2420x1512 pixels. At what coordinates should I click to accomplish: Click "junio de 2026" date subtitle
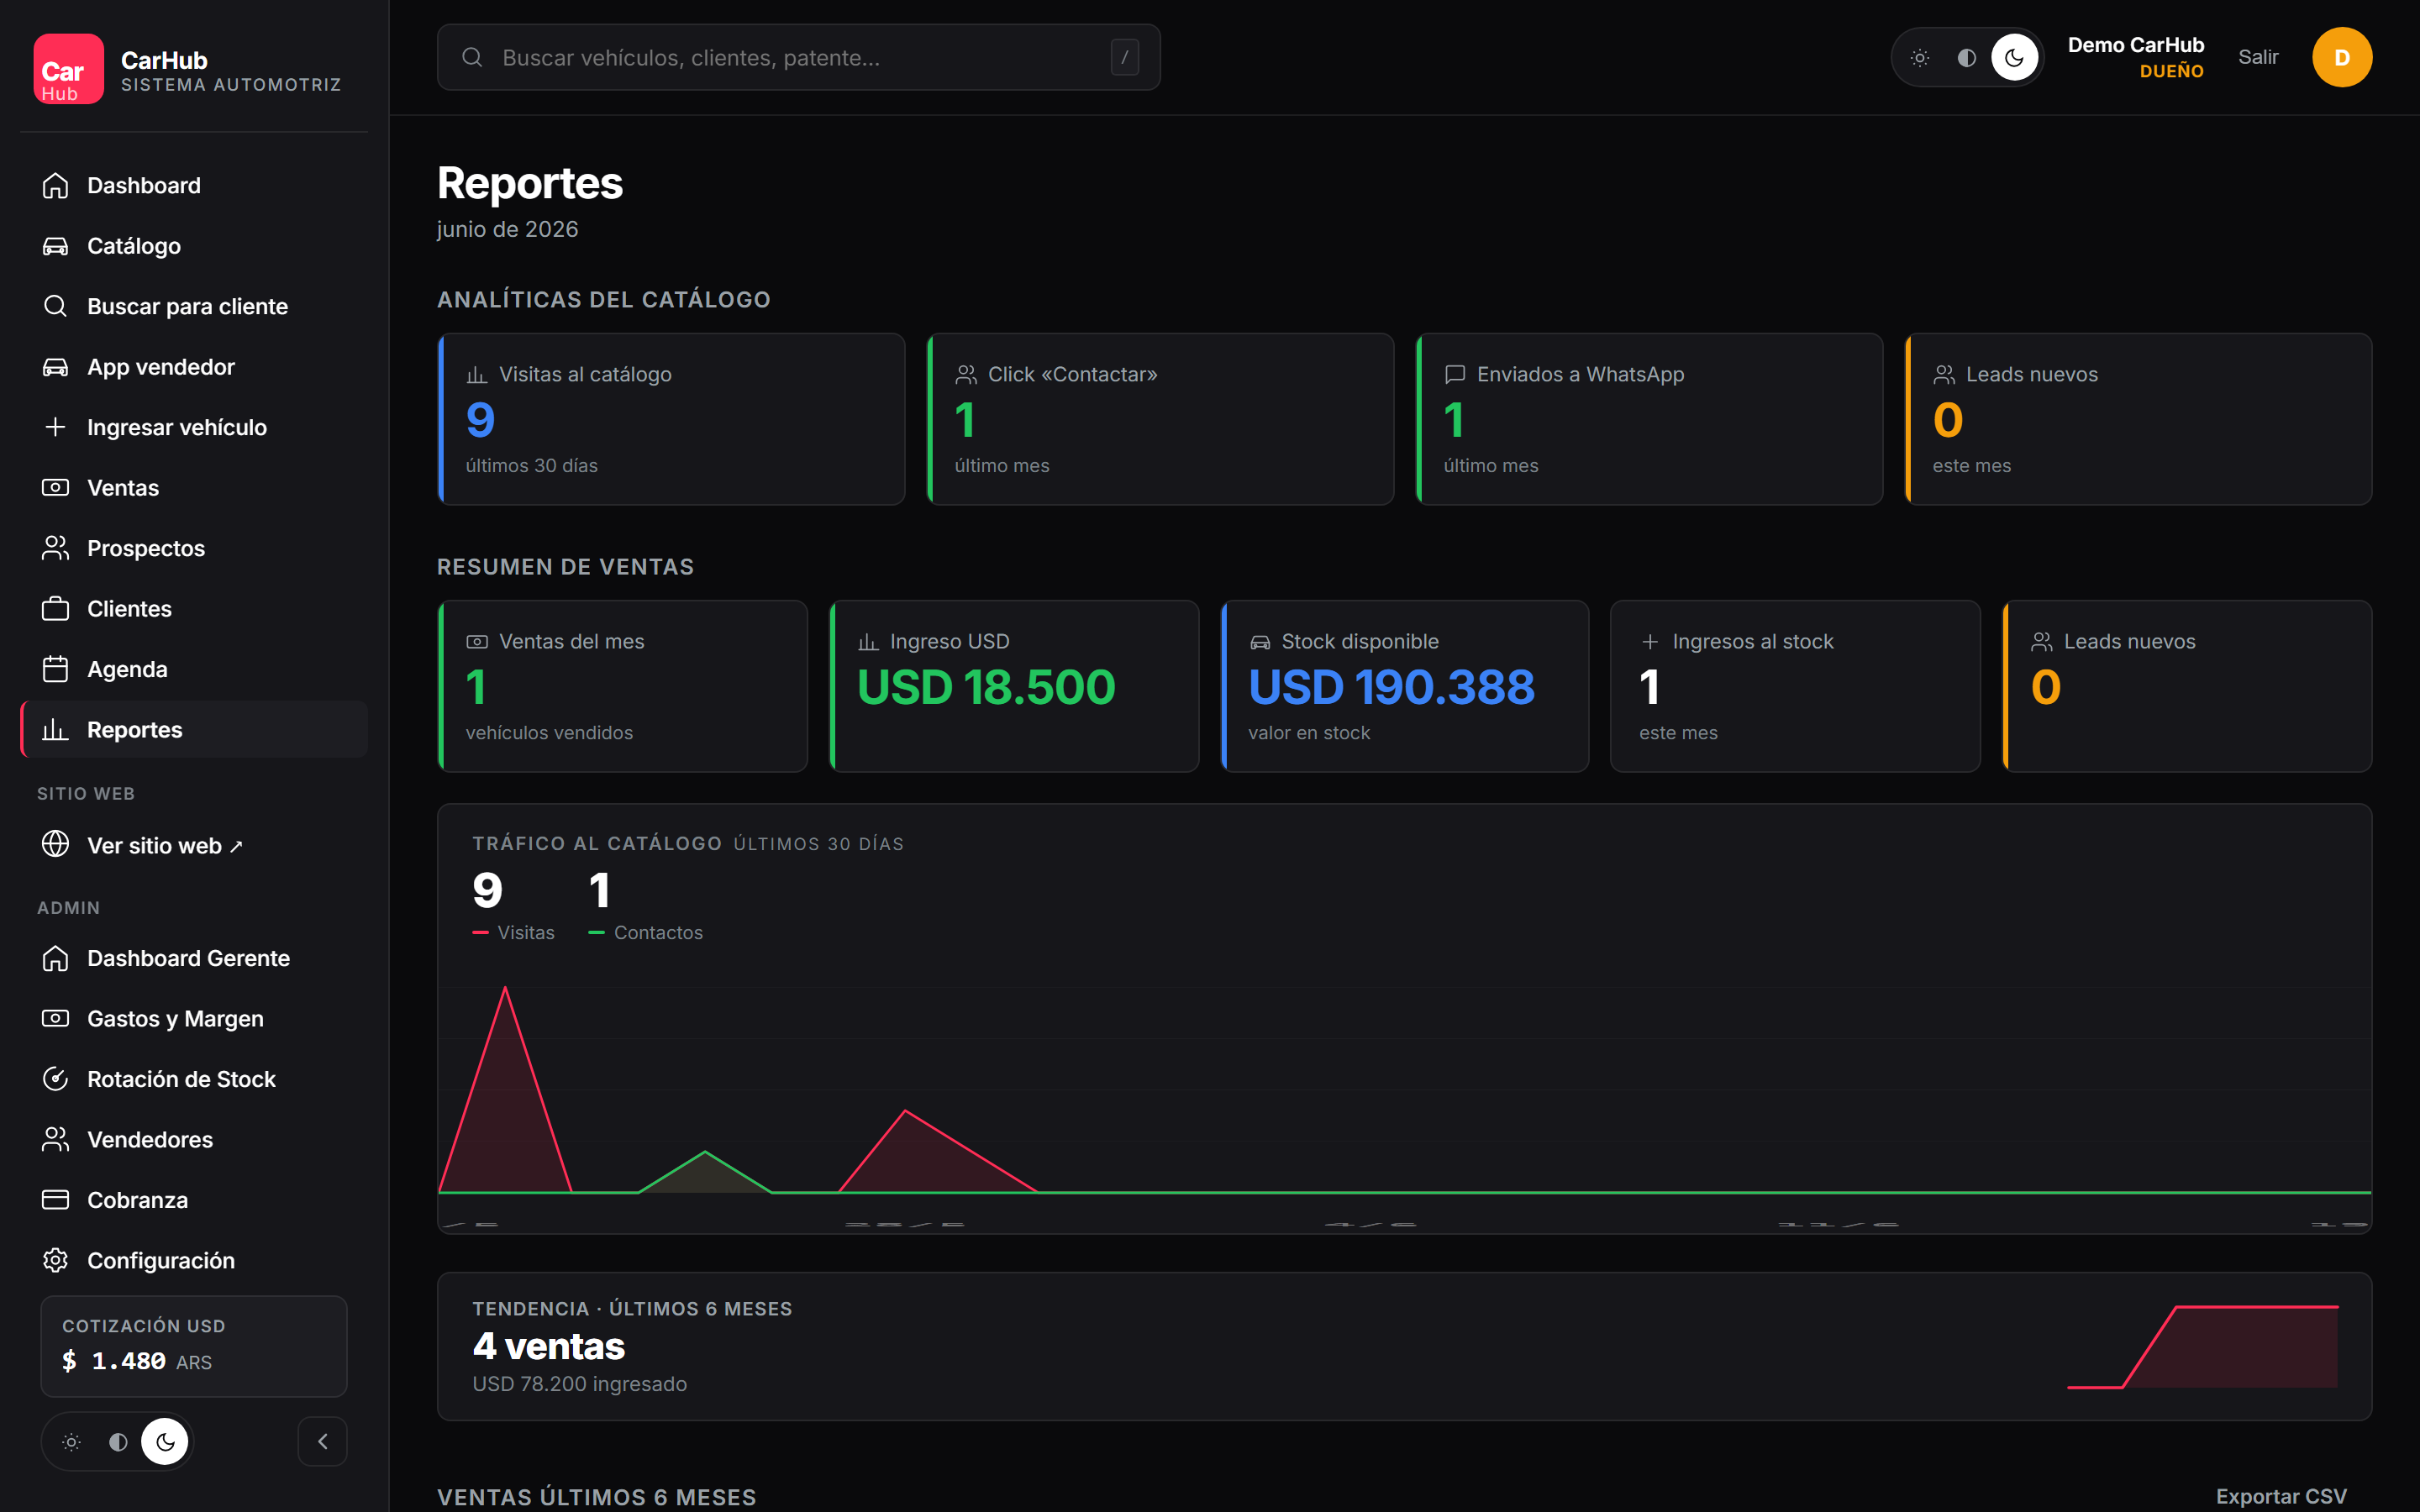click(x=507, y=229)
